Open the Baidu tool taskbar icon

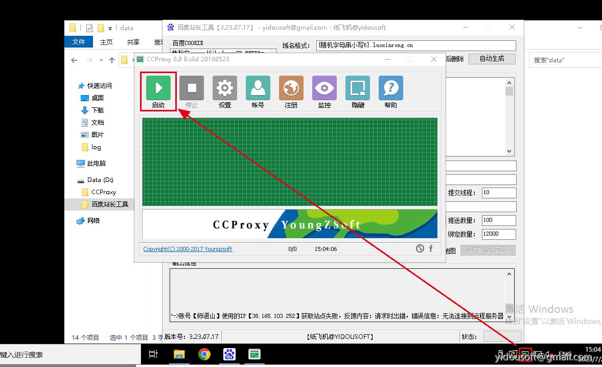(229, 354)
